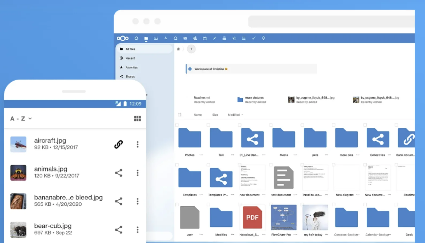Click the info icon beside Workspace of Christine
This screenshot has height=243, width=425.
pos(190,69)
